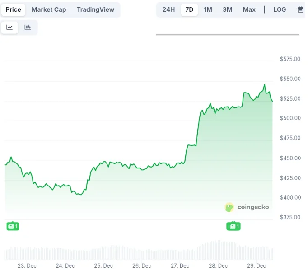Click the 24. Dec date label
Screen dimensions: 308x270
coord(65,265)
